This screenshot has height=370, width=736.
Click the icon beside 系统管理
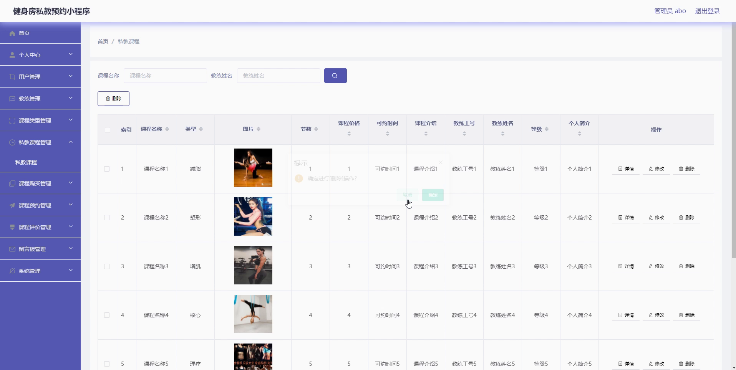(x=12, y=271)
